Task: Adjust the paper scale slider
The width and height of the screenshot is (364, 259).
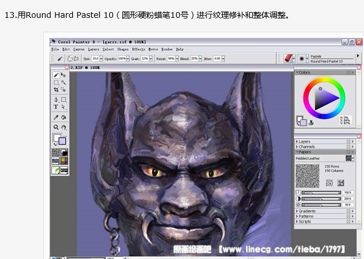Action: (x=321, y=192)
